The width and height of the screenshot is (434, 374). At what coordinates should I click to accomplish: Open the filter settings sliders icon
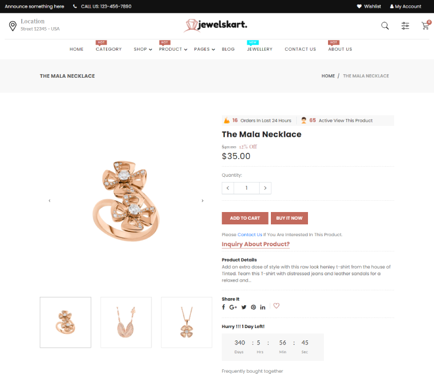point(405,26)
